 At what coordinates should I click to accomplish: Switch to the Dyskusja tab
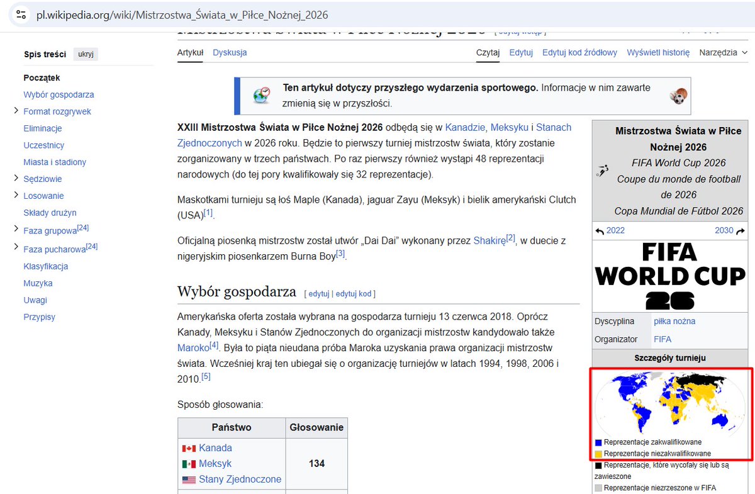(x=230, y=53)
